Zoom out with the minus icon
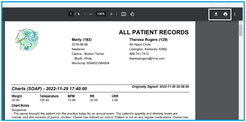Viewport: 246px width, 122px height. [90, 14]
